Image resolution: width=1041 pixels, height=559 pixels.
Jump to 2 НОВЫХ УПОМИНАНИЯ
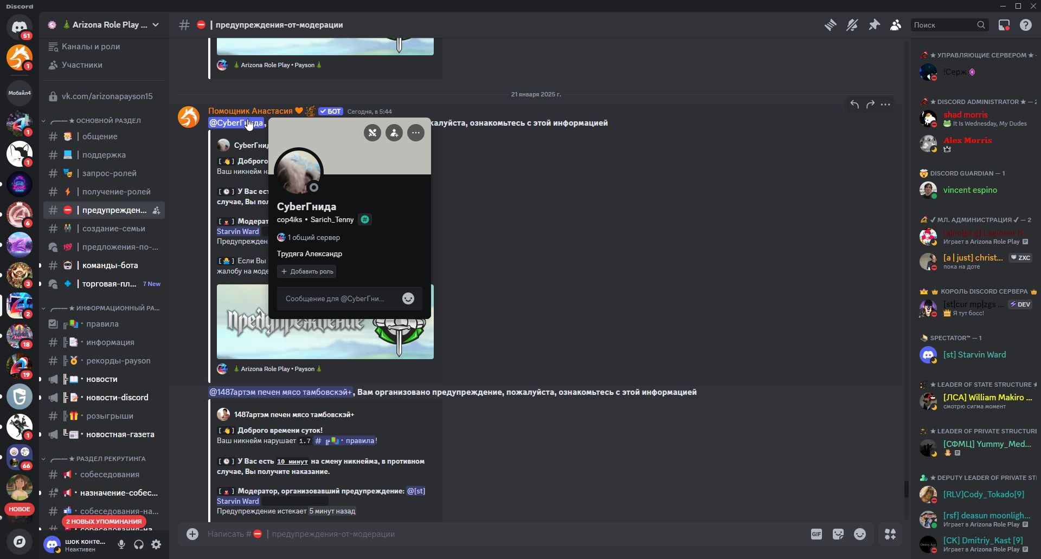click(x=104, y=522)
